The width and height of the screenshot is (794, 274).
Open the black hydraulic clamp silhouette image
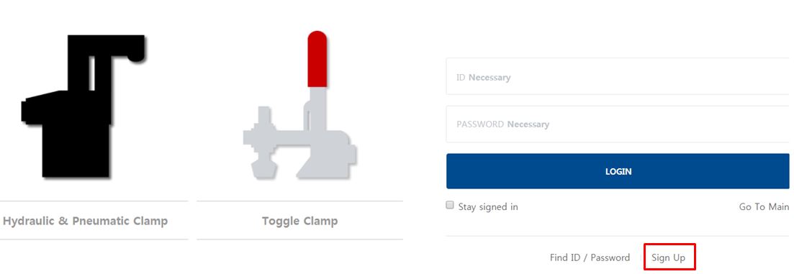84,106
